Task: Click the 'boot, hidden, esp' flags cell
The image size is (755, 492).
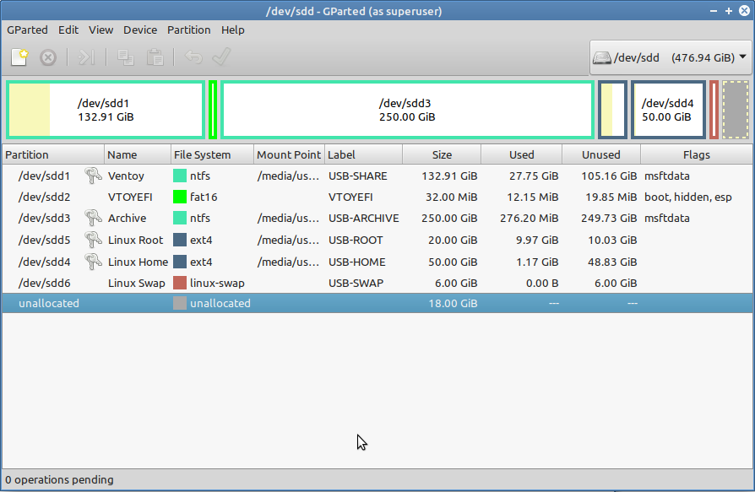Action: click(x=688, y=197)
